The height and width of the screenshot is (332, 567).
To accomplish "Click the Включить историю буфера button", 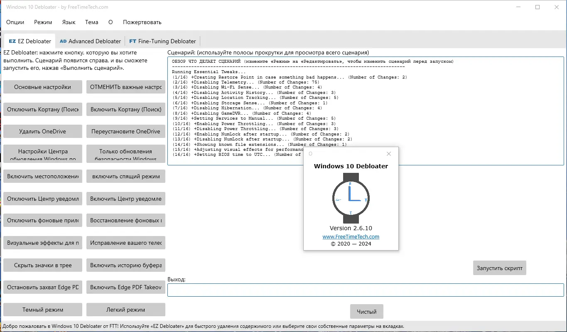I will pyautogui.click(x=126, y=265).
